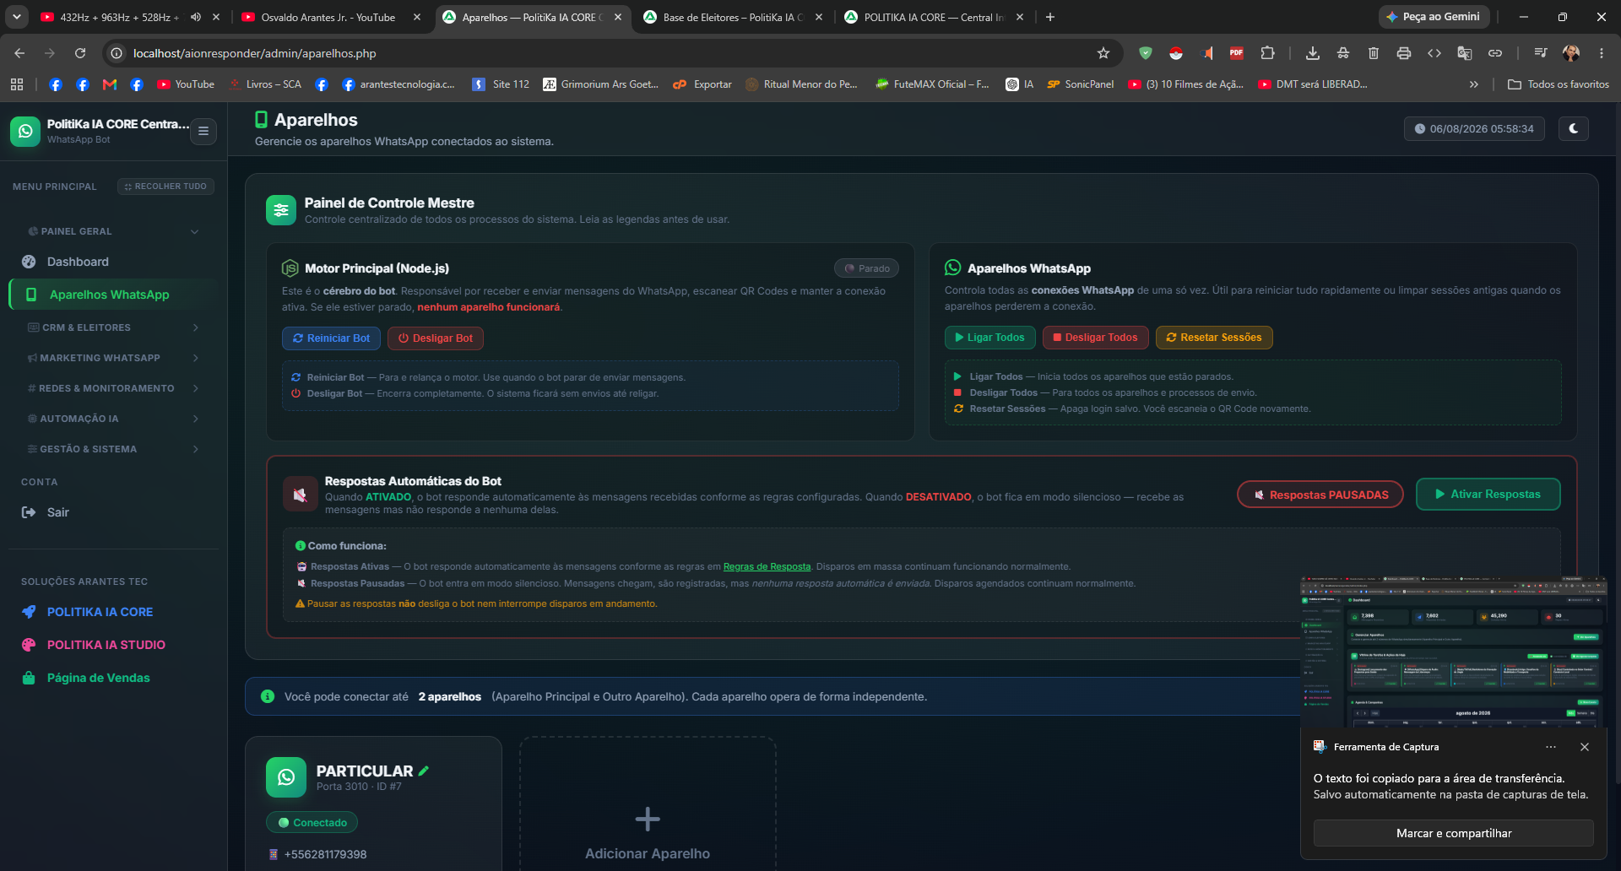1621x871 pixels.
Task: Click Resetar Sessões button
Action: (x=1214, y=338)
